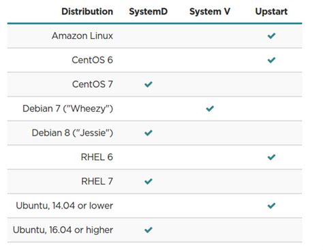
Task: Click the Upstart checkmark for CentOS 6
Action: click(271, 60)
